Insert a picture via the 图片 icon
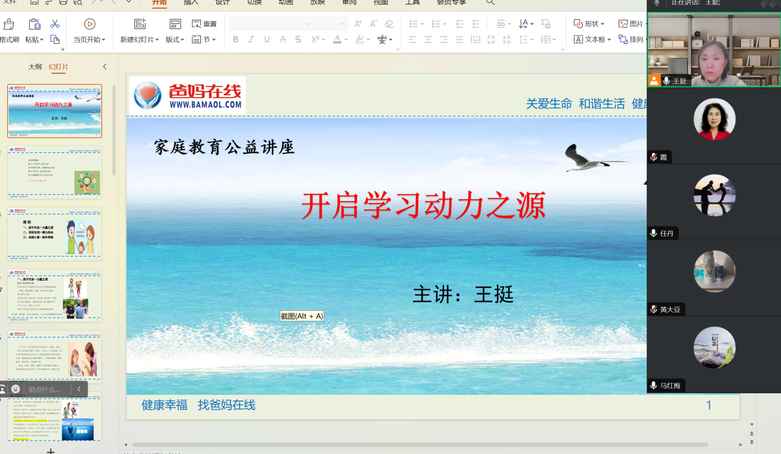This screenshot has width=781, height=454. coord(623,23)
